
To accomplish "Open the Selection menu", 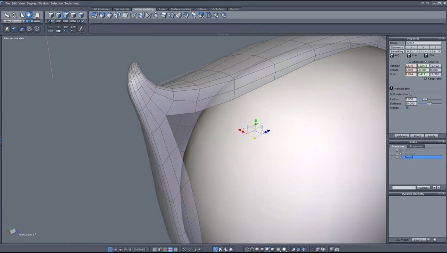I will (57, 3).
